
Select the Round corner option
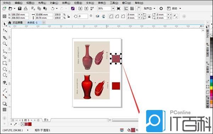(111, 16)
